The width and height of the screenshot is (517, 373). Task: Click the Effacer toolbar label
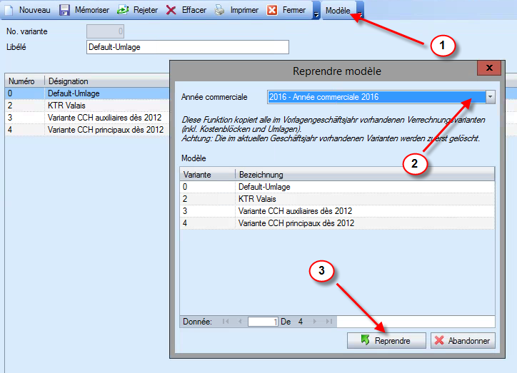point(194,10)
